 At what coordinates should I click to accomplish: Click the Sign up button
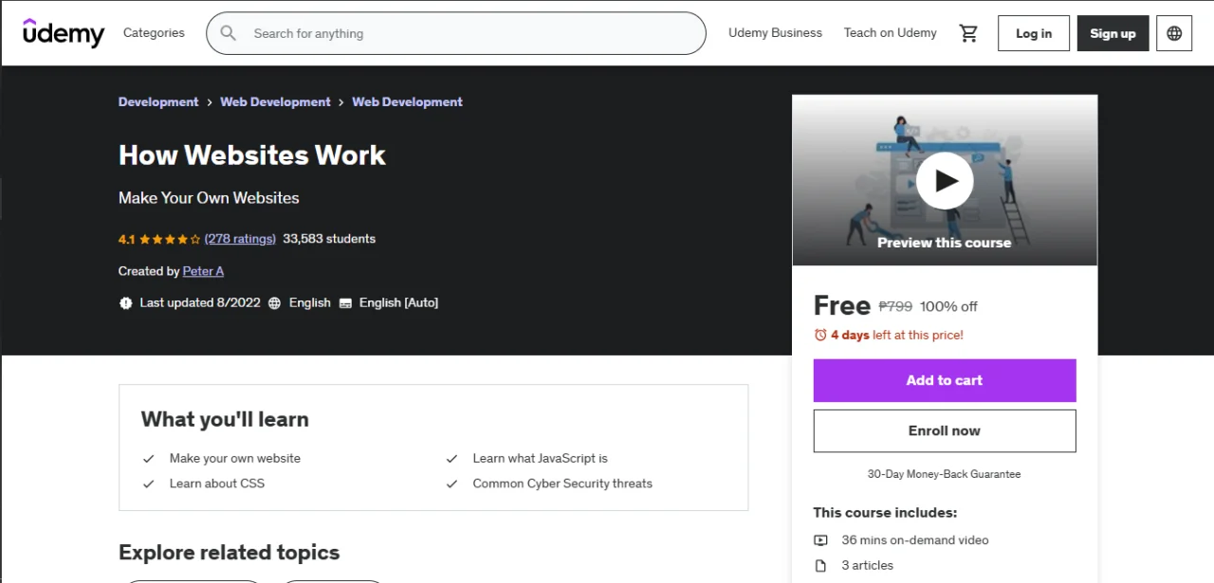(x=1113, y=33)
